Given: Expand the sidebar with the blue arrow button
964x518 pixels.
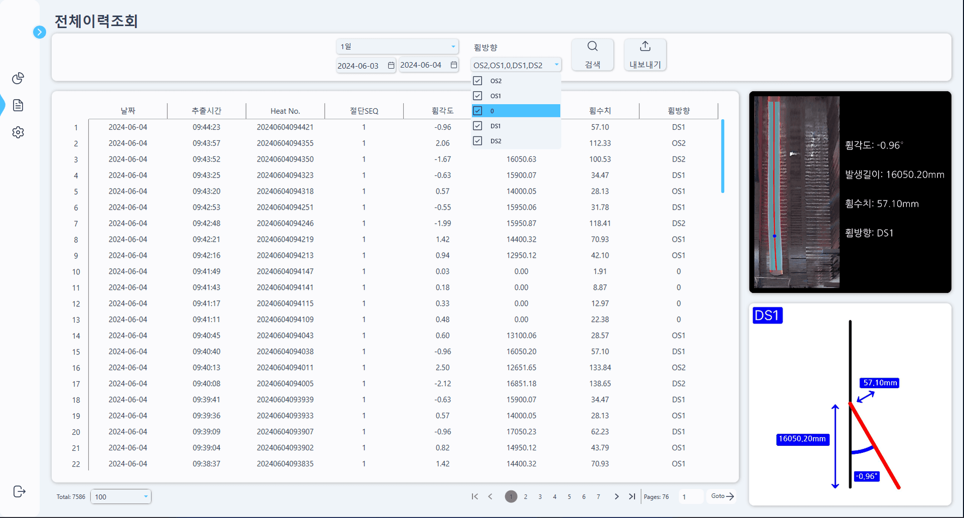Looking at the screenshot, I should [39, 32].
